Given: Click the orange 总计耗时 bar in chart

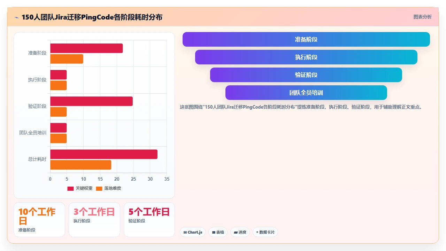Looking at the screenshot, I should pyautogui.click(x=80, y=165).
